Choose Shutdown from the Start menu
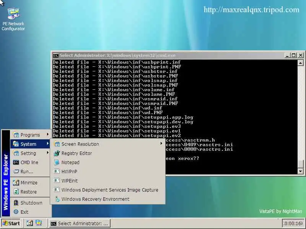Screen dimensions: 306x229 click(x=31, y=203)
